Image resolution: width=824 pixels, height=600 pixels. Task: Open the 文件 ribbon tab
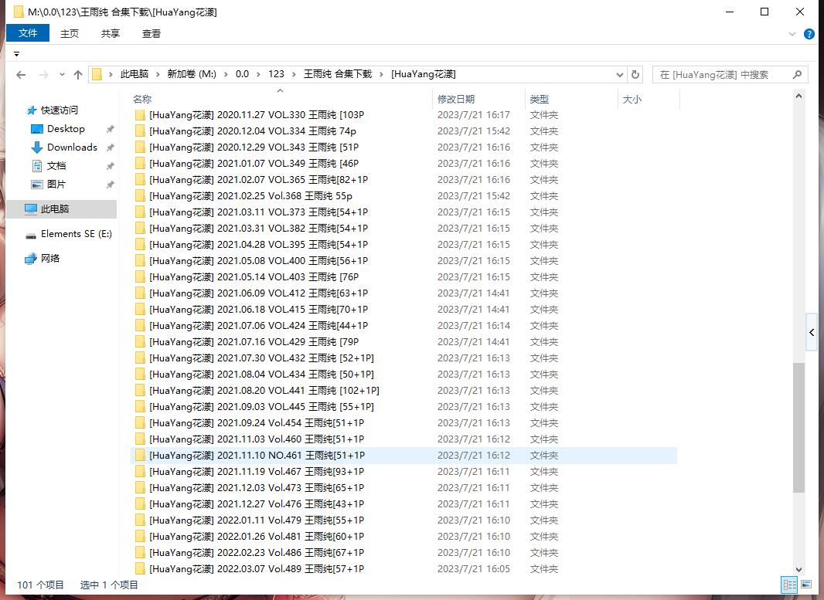click(28, 33)
